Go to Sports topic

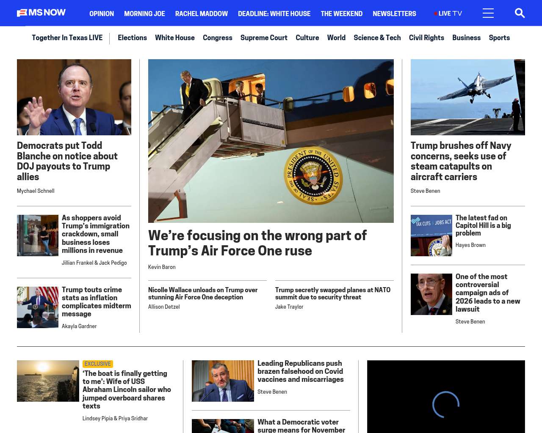click(x=499, y=38)
